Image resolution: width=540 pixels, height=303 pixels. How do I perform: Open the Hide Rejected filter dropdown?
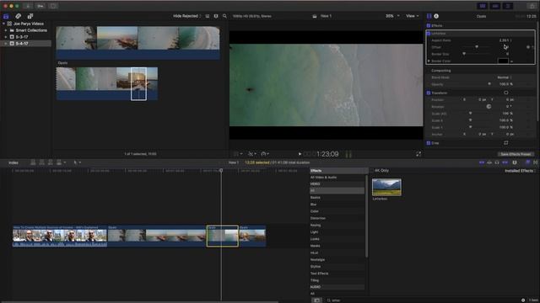pos(187,16)
